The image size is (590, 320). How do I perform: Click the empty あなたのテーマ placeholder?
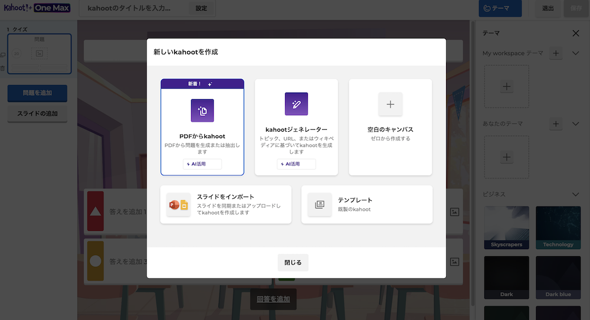pos(506,157)
